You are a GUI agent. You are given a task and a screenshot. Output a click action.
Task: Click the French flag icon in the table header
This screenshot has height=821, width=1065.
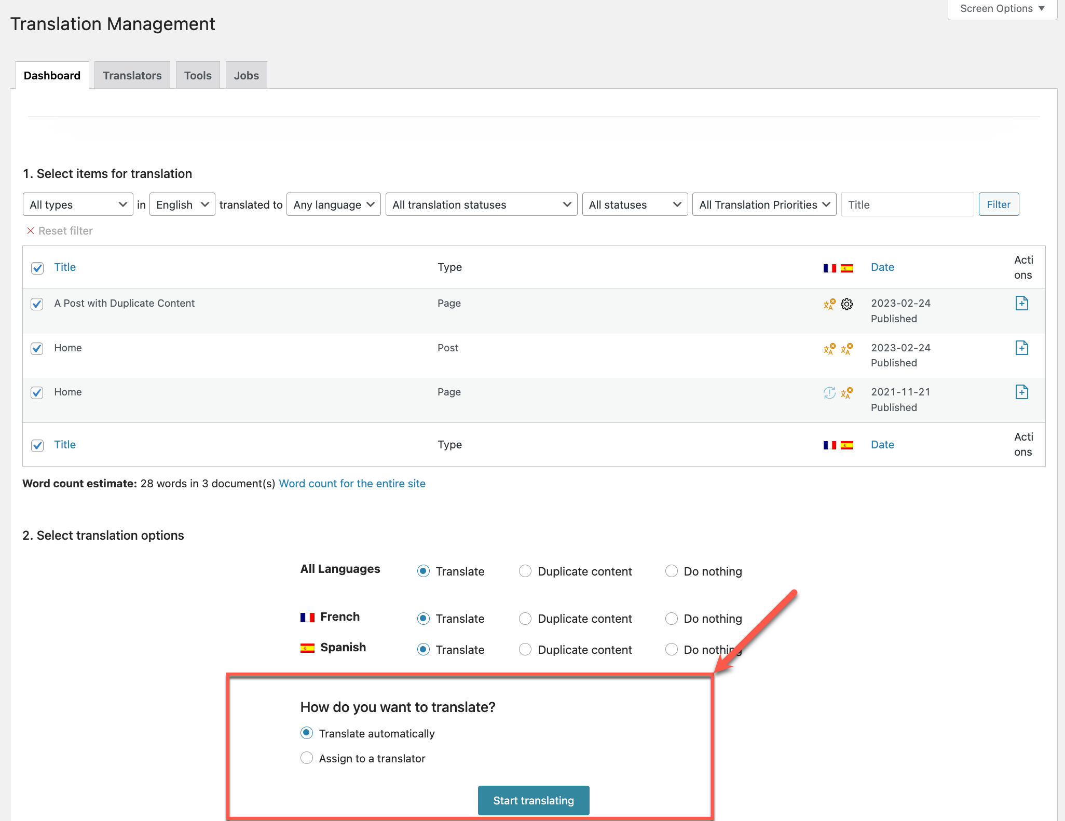[829, 268]
